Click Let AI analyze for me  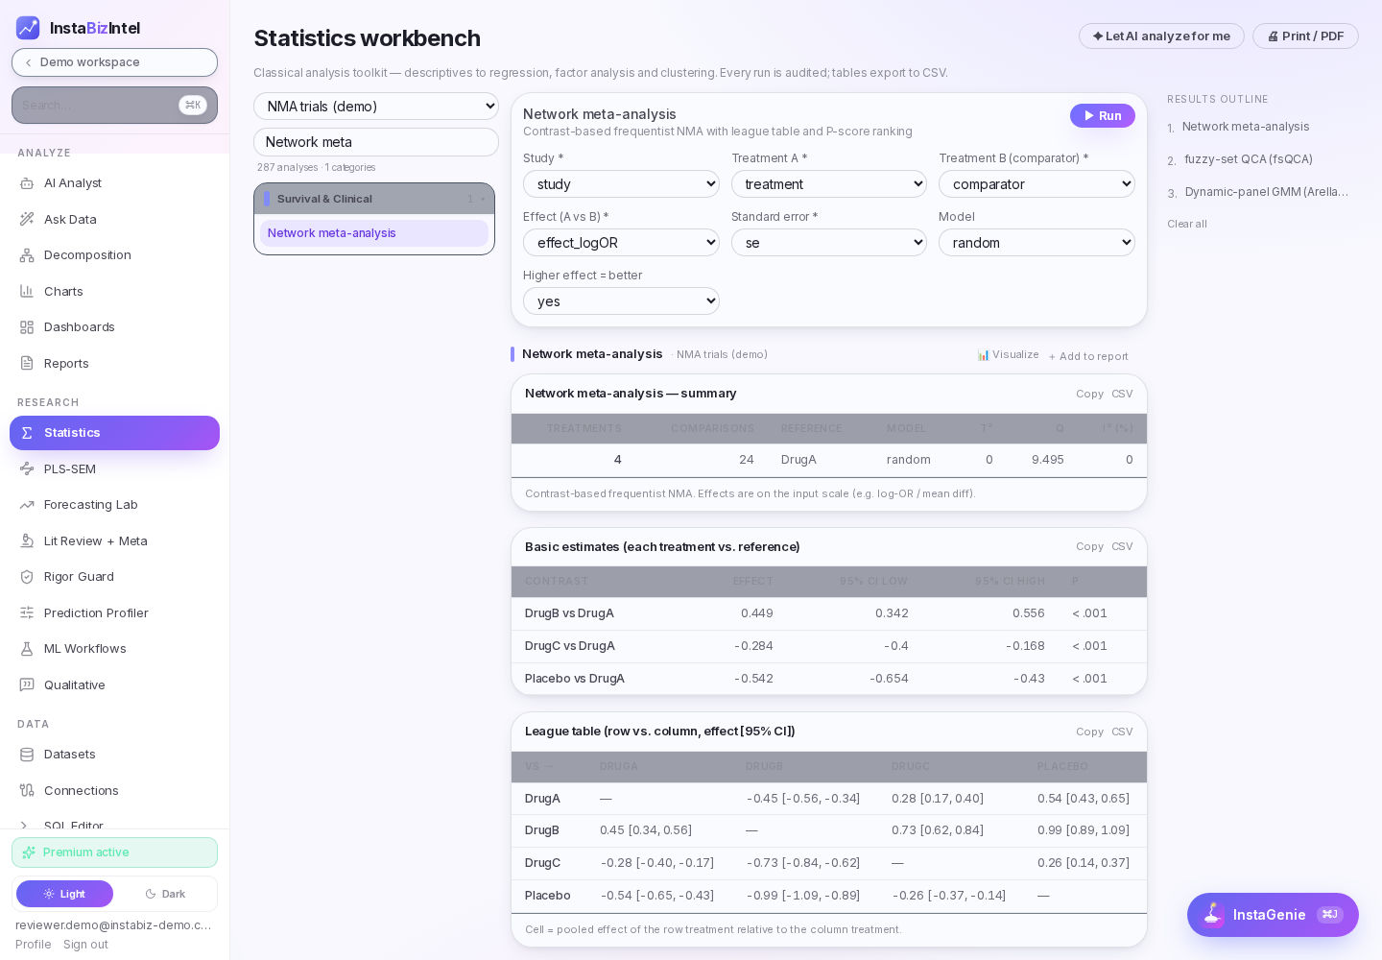[x=1161, y=36]
